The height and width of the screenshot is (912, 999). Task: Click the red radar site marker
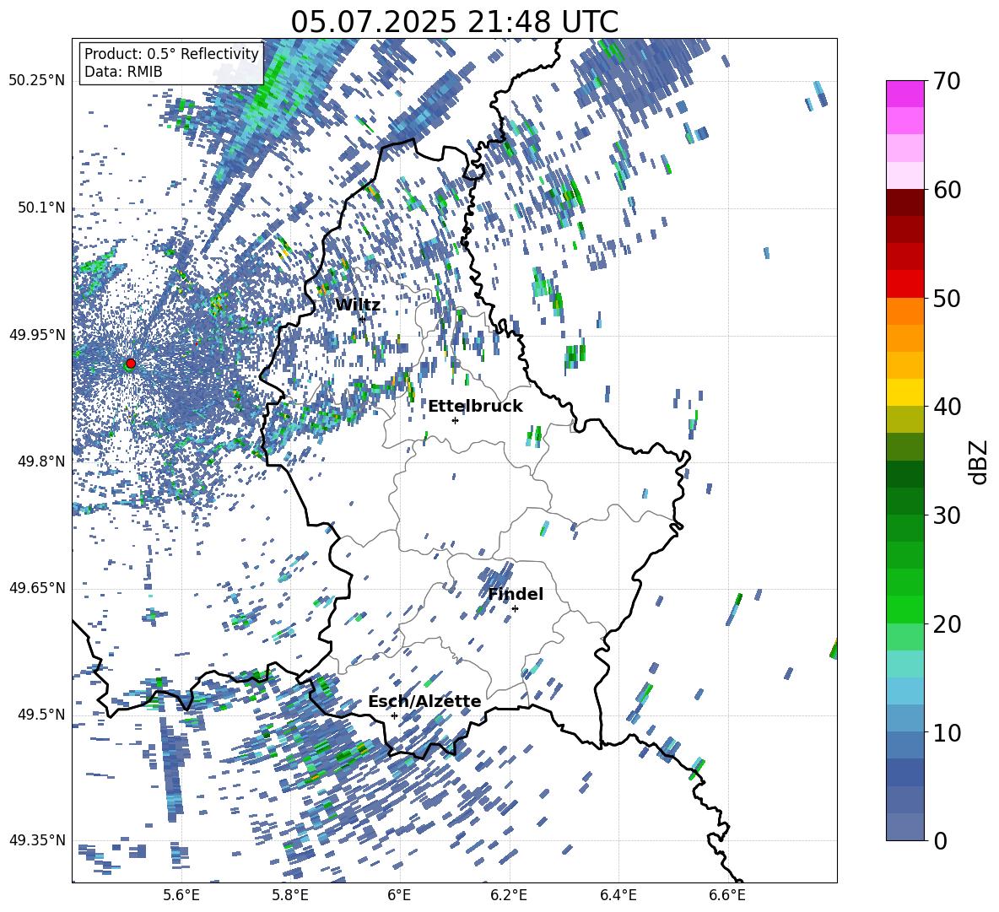pyautogui.click(x=131, y=364)
